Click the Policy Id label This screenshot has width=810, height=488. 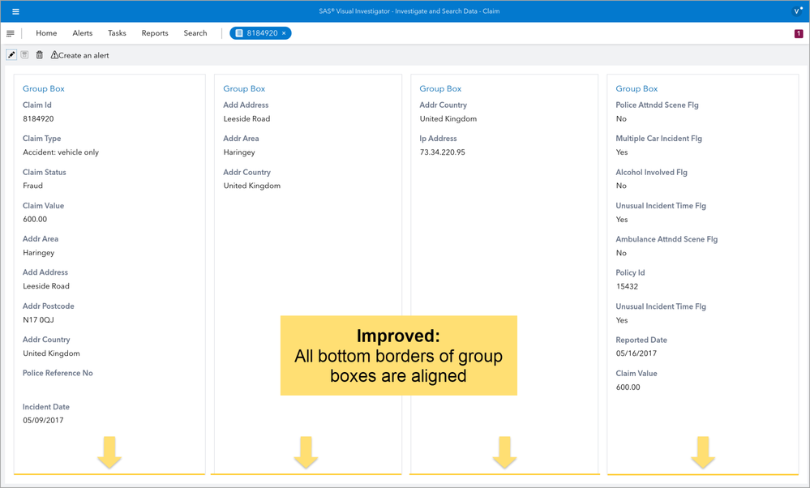630,272
